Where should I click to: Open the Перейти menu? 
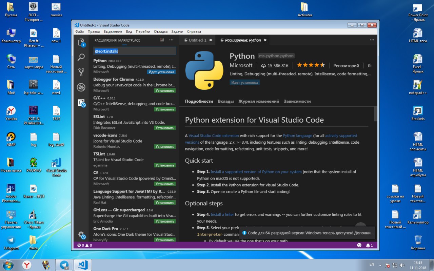point(143,32)
